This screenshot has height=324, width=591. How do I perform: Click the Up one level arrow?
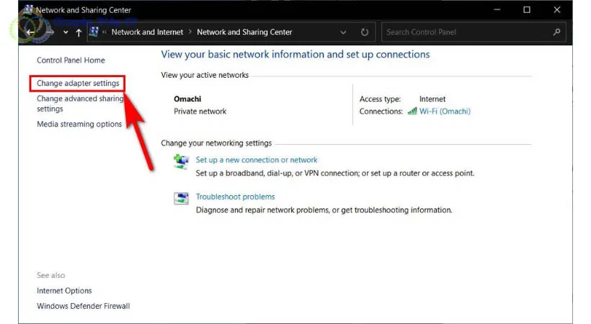[x=79, y=32]
